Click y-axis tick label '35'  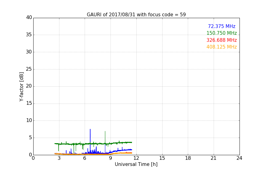[29, 35]
